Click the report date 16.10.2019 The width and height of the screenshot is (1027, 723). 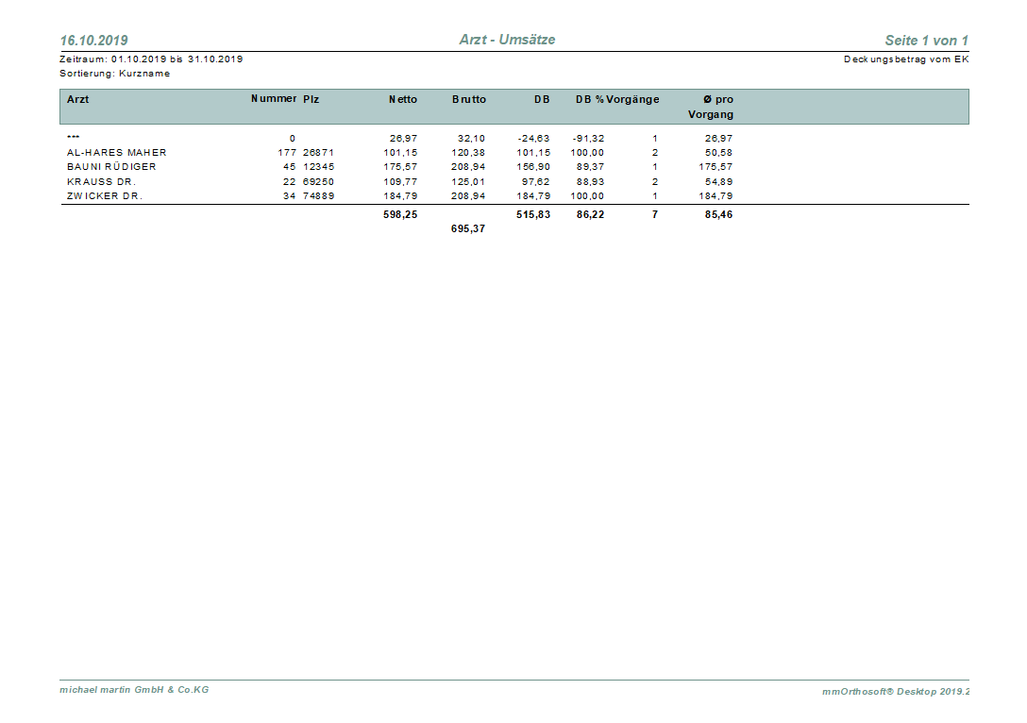pyautogui.click(x=94, y=41)
